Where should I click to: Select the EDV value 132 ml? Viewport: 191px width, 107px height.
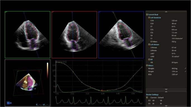tap(174, 21)
